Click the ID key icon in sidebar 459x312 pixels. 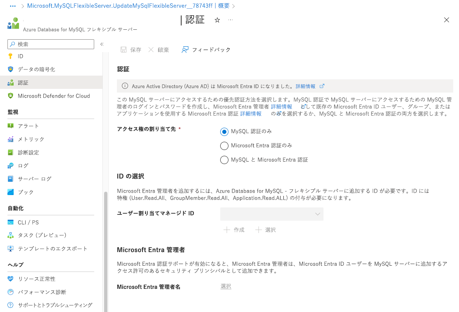[x=11, y=56]
